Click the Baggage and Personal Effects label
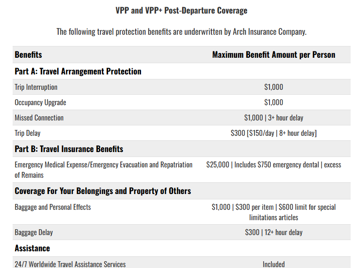This screenshot has height=268, width=352. point(53,207)
